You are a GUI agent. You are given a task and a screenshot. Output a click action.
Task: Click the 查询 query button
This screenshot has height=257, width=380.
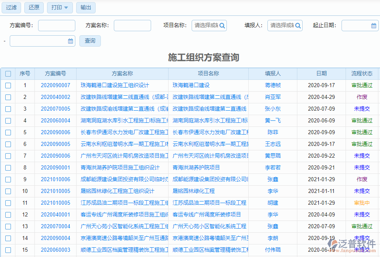90,41
